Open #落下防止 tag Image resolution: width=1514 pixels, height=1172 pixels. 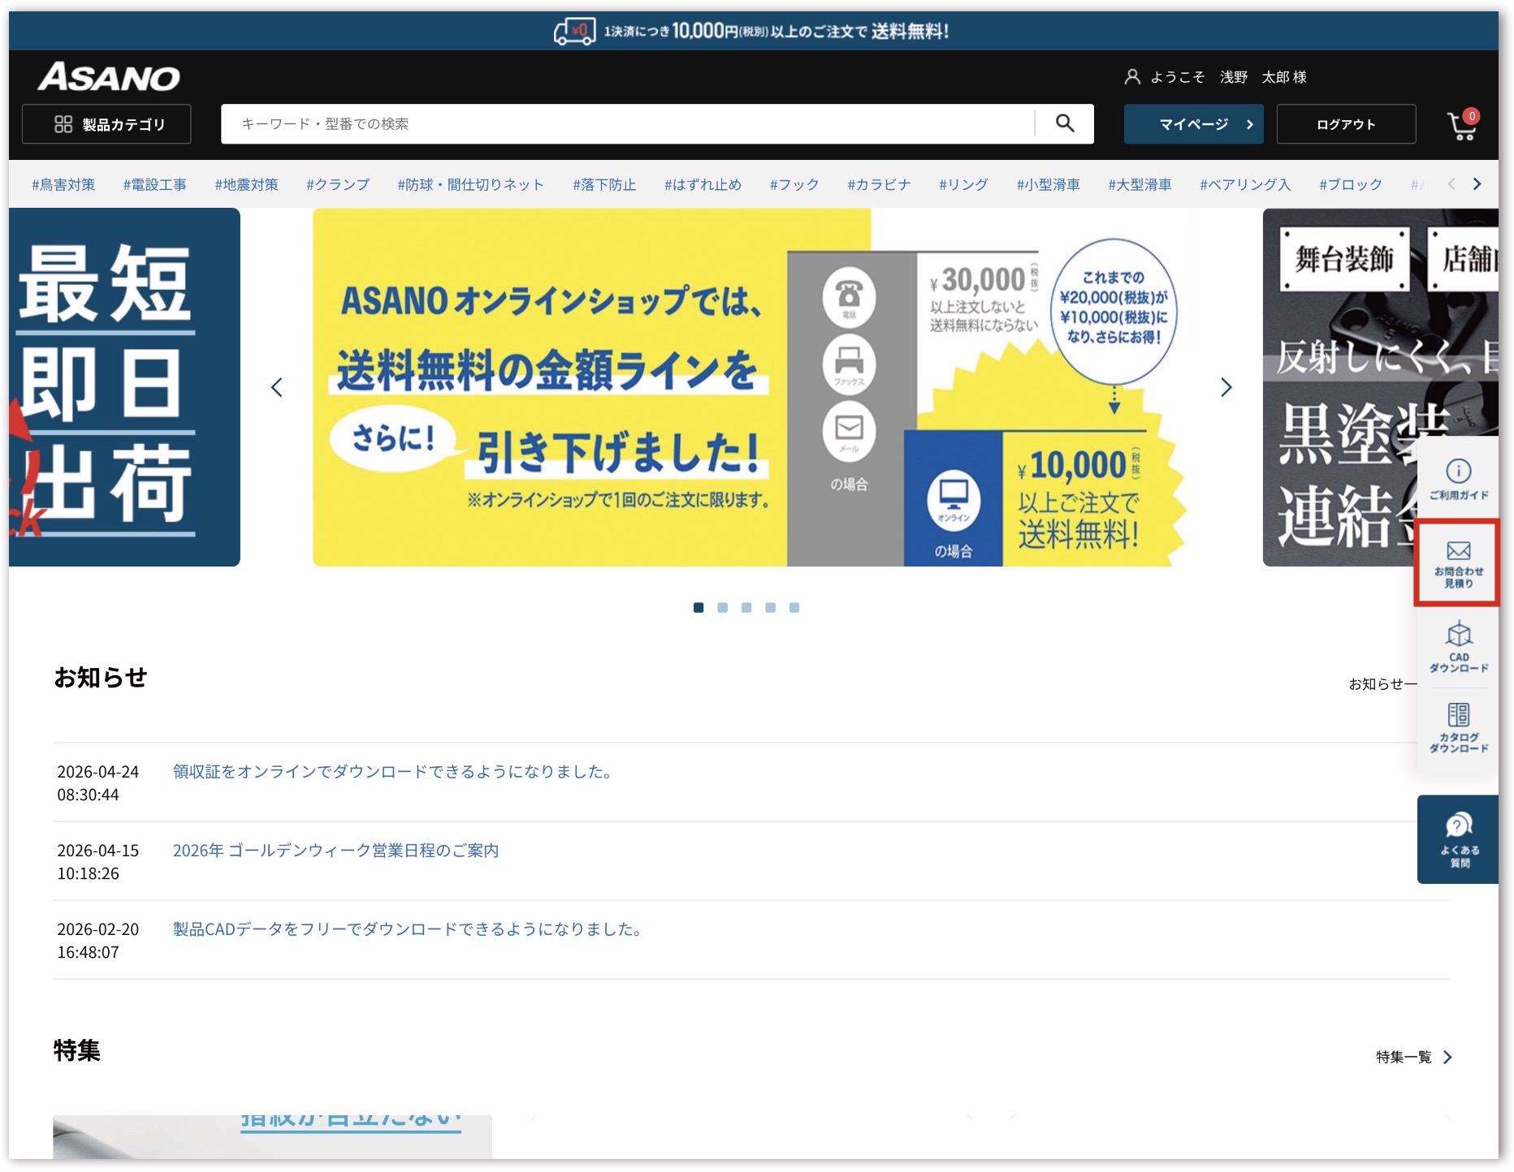tap(604, 184)
